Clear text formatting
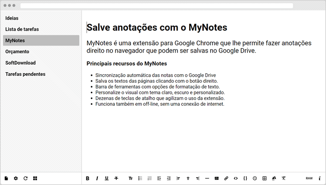The width and height of the screenshot is (326, 185). [283, 178]
